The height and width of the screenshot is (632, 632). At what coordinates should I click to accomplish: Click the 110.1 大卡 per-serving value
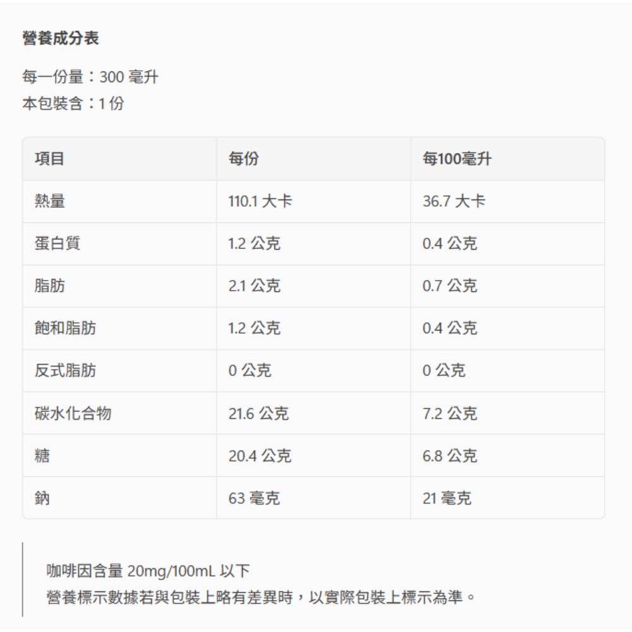[260, 202]
